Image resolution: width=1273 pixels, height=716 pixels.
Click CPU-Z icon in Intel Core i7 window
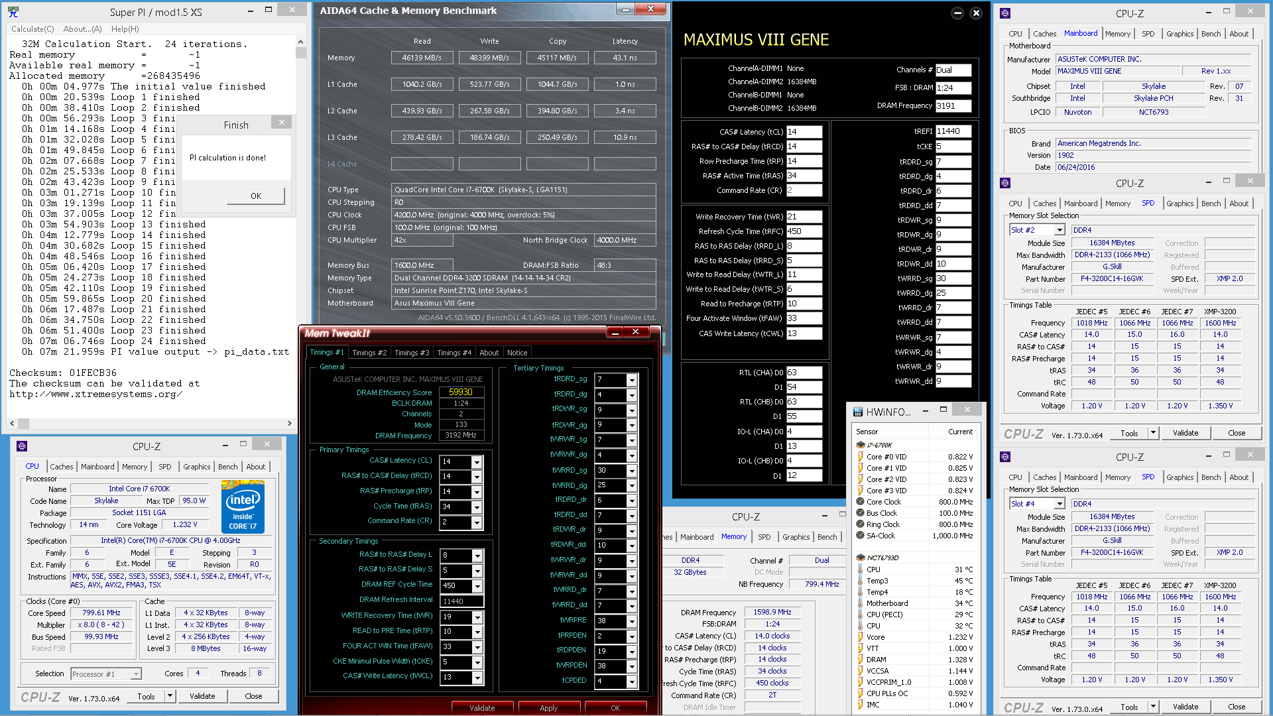pyautogui.click(x=22, y=446)
